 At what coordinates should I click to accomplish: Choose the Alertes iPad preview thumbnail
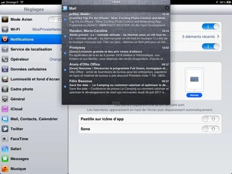point(194,80)
